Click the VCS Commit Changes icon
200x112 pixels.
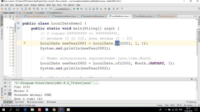(x=90, y=9)
